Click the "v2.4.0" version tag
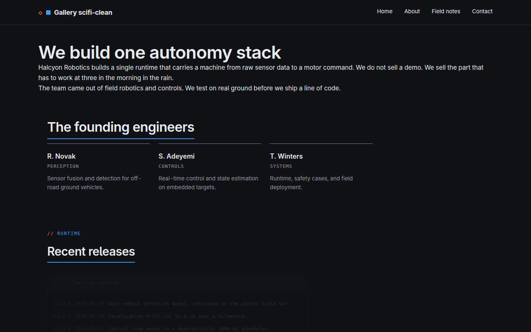Viewport: 531px width, 332px height. pyautogui.click(x=62, y=304)
